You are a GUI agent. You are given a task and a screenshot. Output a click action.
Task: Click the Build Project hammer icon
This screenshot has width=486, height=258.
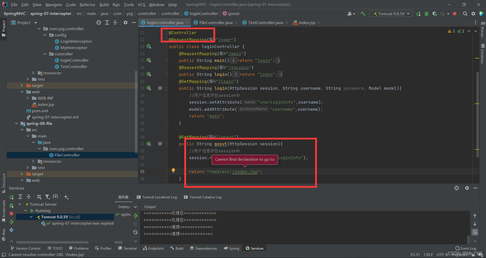click(x=363, y=14)
